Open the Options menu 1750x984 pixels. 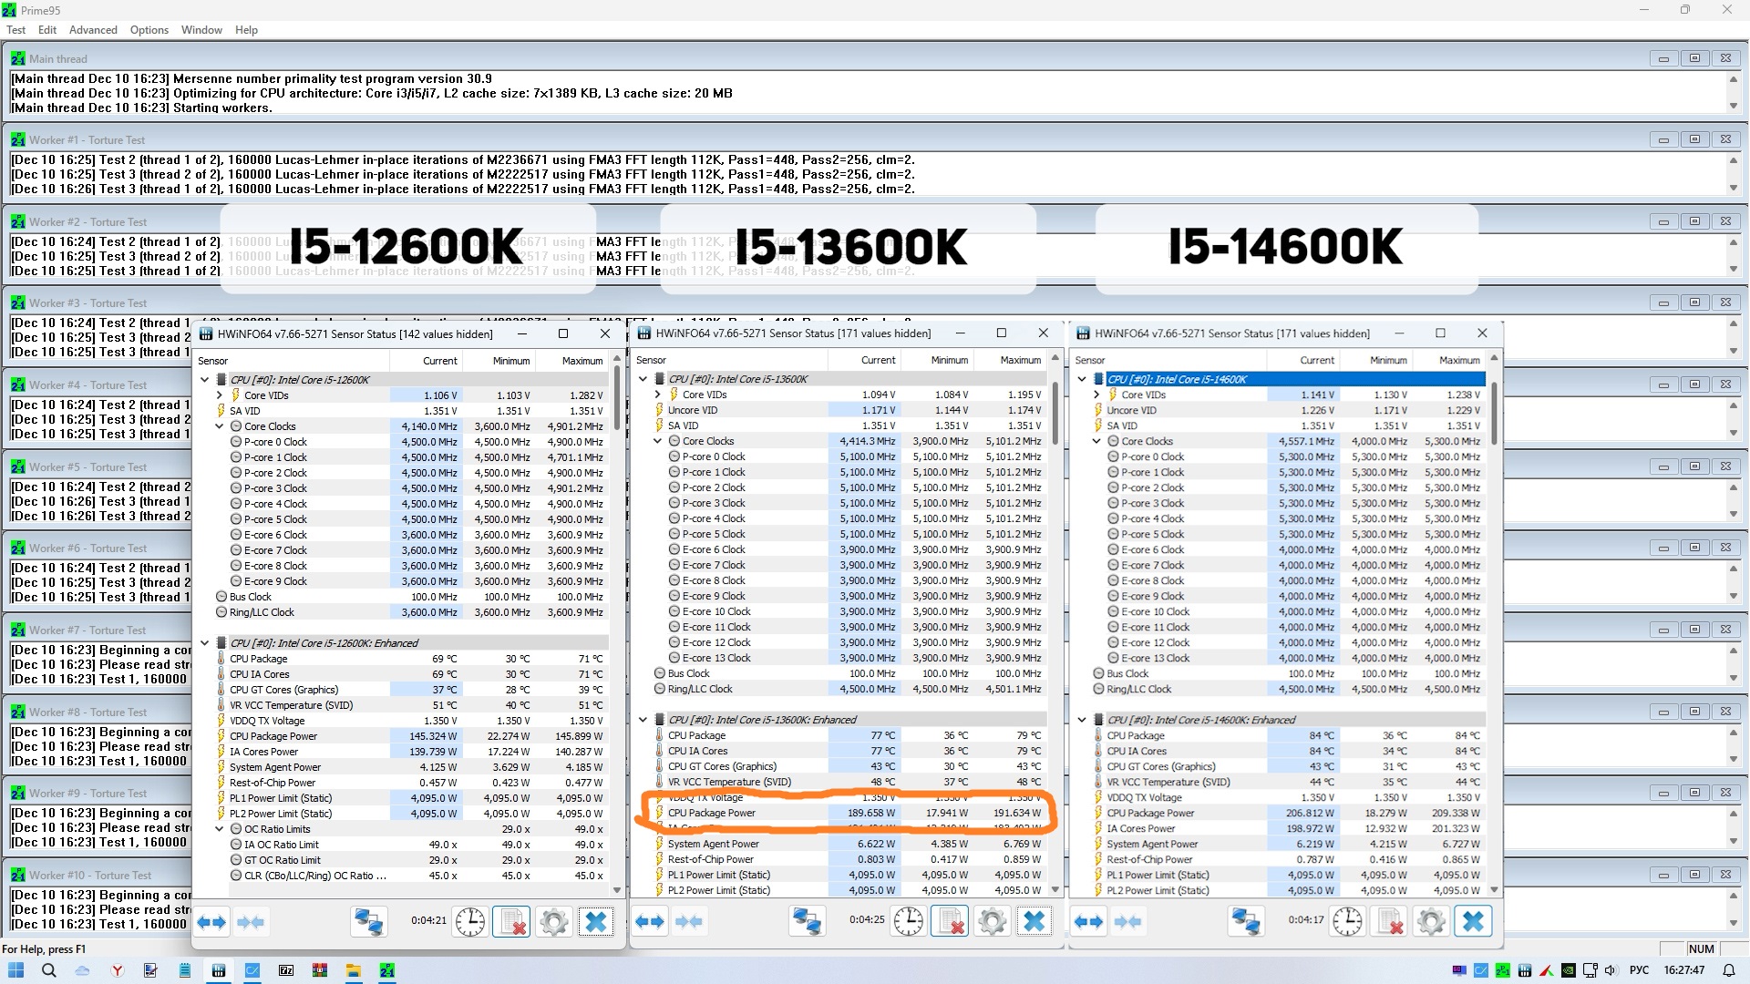point(149,30)
